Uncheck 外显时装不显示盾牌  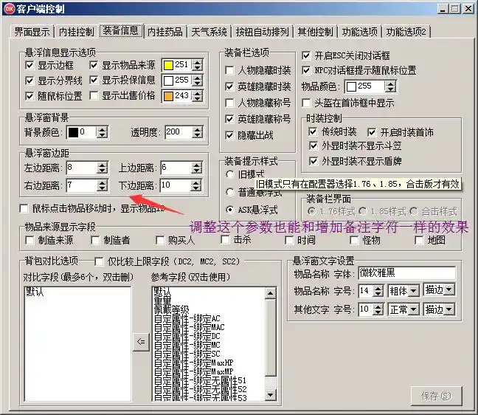(313, 161)
